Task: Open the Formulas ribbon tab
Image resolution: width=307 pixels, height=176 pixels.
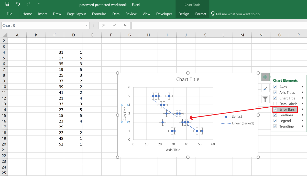Action: [99, 14]
